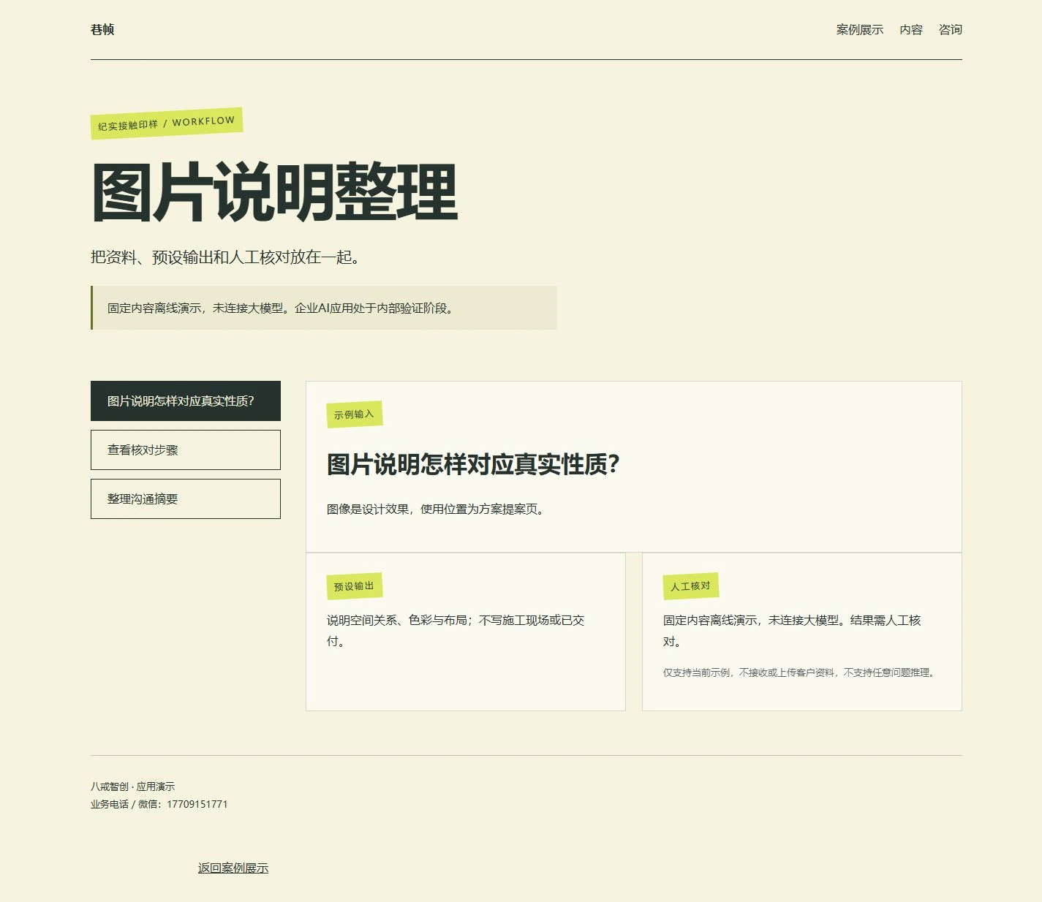This screenshot has width=1042, height=902.
Task: Click the footer text 八戒智创 · 应用演示
Action: coord(133,787)
